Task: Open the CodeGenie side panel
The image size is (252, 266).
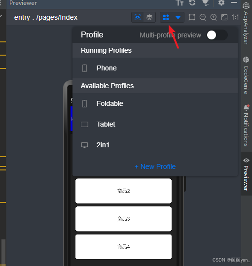Action: [246, 75]
